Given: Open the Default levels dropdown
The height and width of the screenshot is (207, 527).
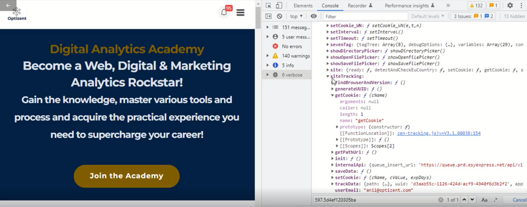Looking at the screenshot, I should tap(428, 16).
